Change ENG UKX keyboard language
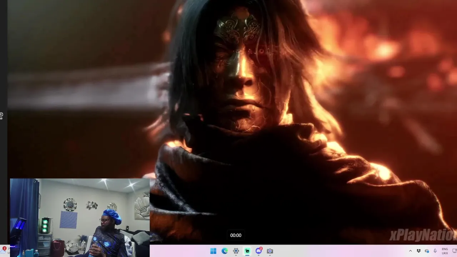The image size is (457, 257). [x=445, y=251]
